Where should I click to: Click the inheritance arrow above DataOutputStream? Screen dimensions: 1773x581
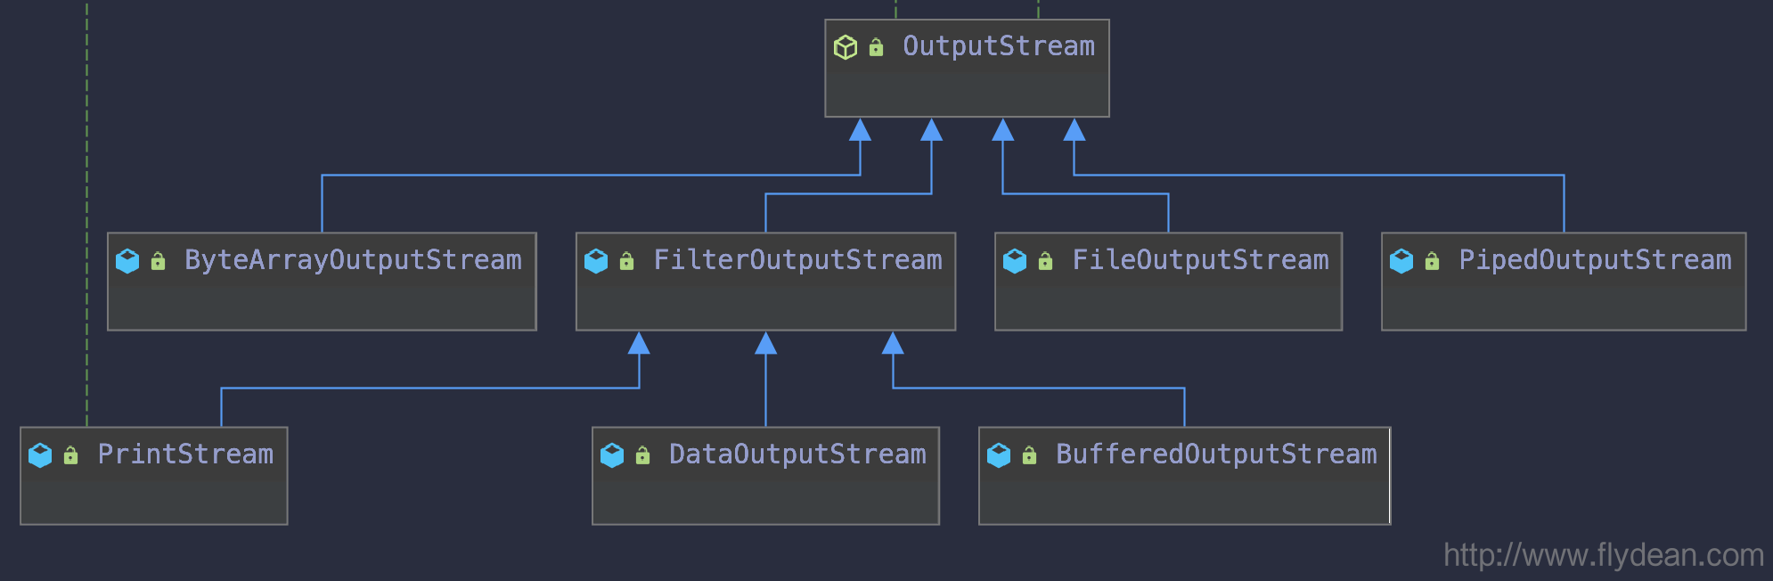tap(765, 343)
